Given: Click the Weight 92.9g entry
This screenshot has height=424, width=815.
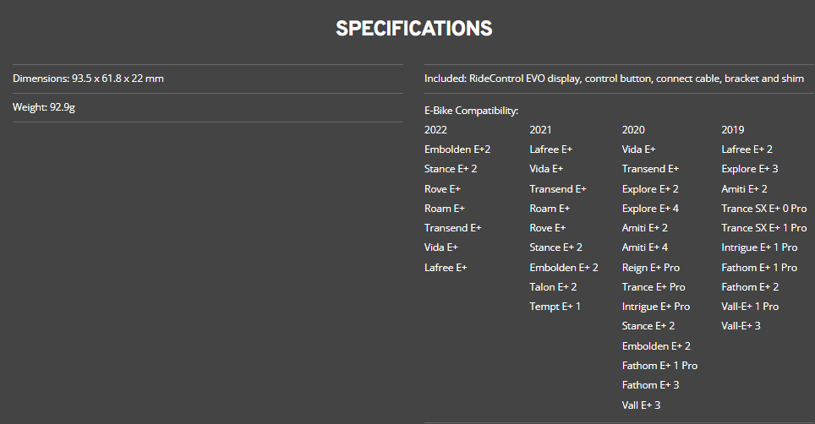Looking at the screenshot, I should [44, 107].
